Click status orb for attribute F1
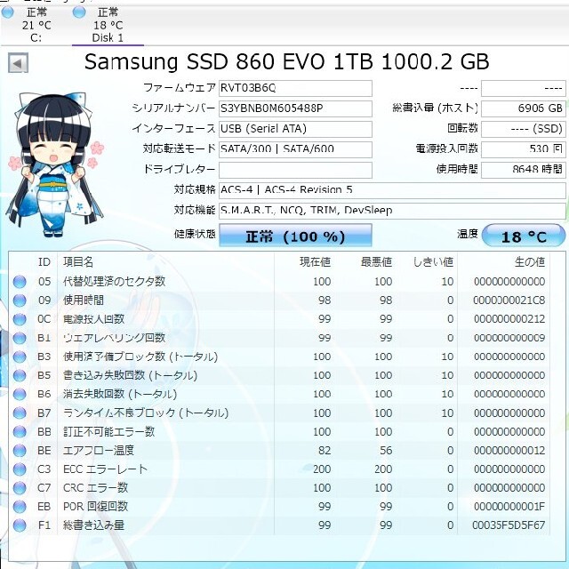This screenshot has width=569, height=569. pyautogui.click(x=20, y=525)
